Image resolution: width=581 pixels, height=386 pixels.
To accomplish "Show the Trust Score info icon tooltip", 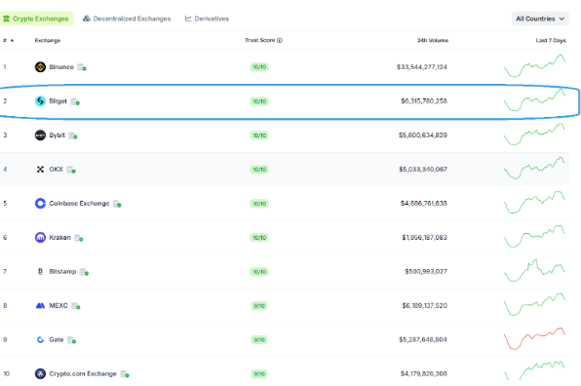I will (280, 40).
